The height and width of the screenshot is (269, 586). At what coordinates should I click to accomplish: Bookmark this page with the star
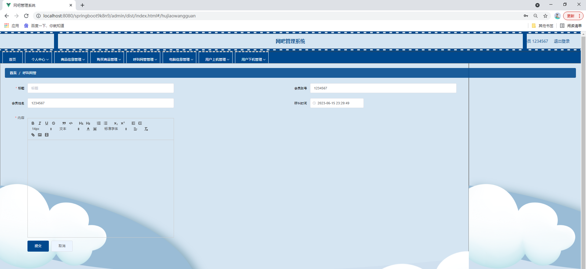pyautogui.click(x=545, y=16)
